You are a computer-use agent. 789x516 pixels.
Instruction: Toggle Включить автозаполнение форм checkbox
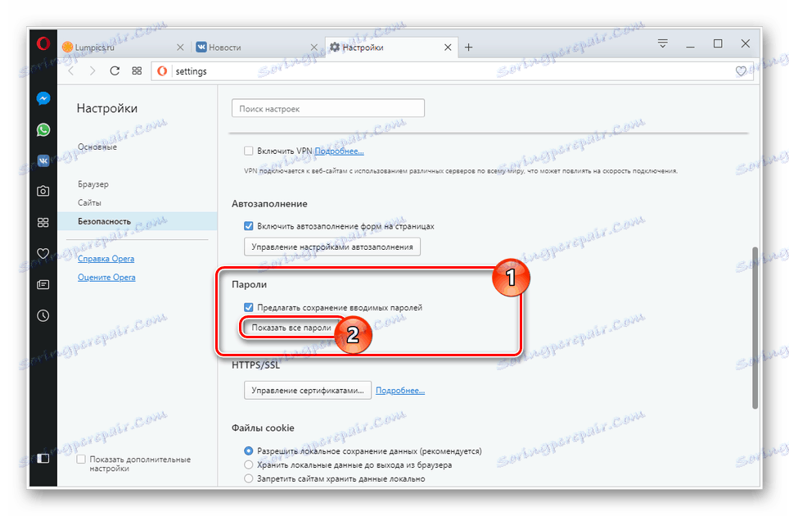pos(248,226)
